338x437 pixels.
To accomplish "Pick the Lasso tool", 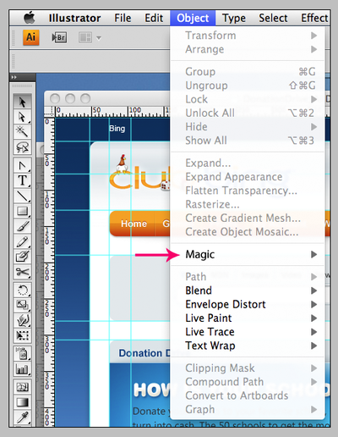I will (22, 147).
